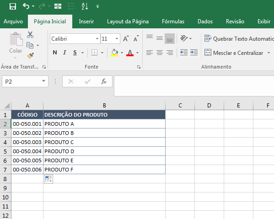Viewport: 274px width, 219px height.
Task: Decrease font size with small A
Action: (136, 38)
